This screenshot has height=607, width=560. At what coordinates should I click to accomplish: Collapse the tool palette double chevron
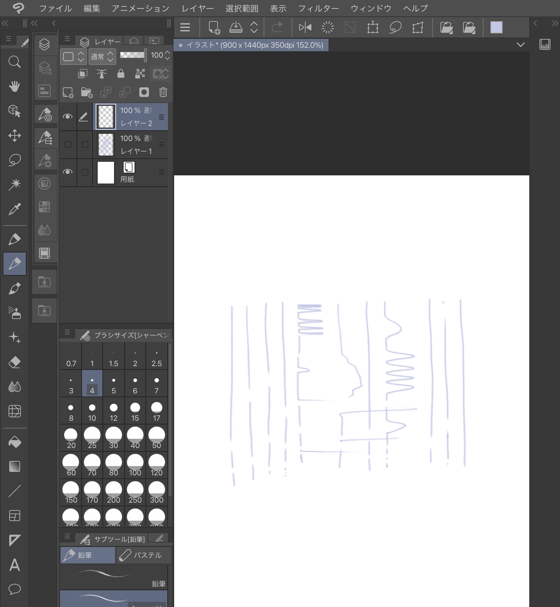(5, 23)
